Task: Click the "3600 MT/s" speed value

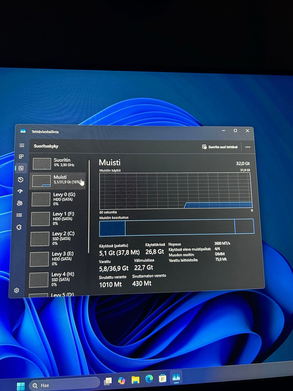Action: (222, 243)
